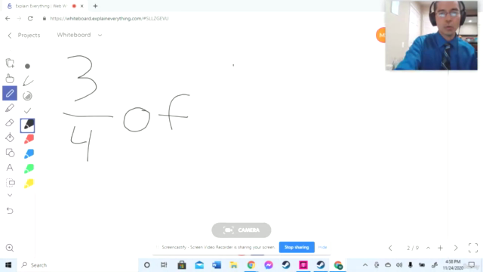Viewport: 483px width, 272px height.
Task: Choose the pen size dot option
Action: 27,66
